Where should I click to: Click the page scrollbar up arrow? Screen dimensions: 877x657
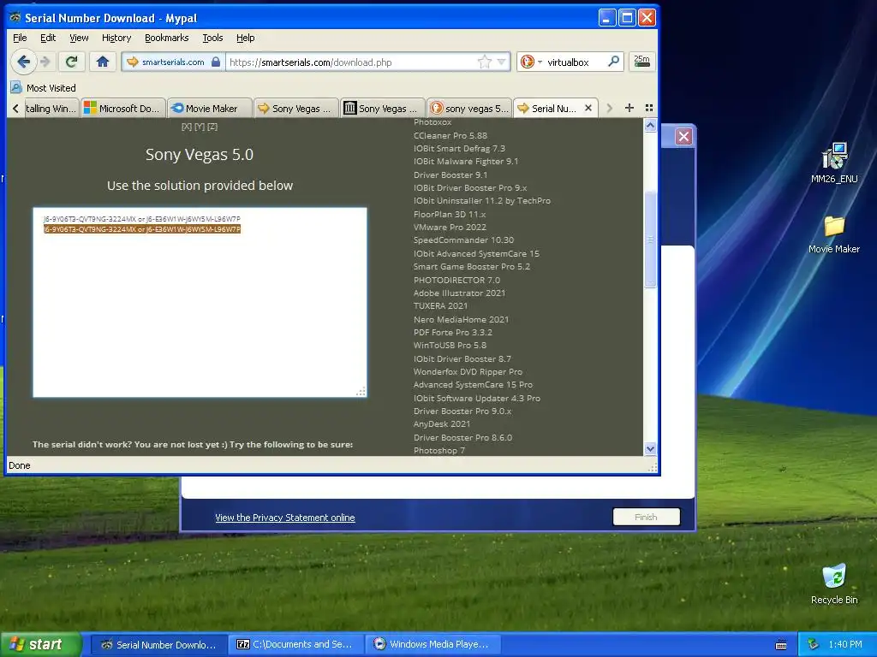[x=650, y=126]
